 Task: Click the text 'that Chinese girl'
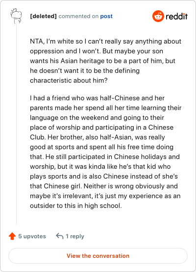pos(55,186)
